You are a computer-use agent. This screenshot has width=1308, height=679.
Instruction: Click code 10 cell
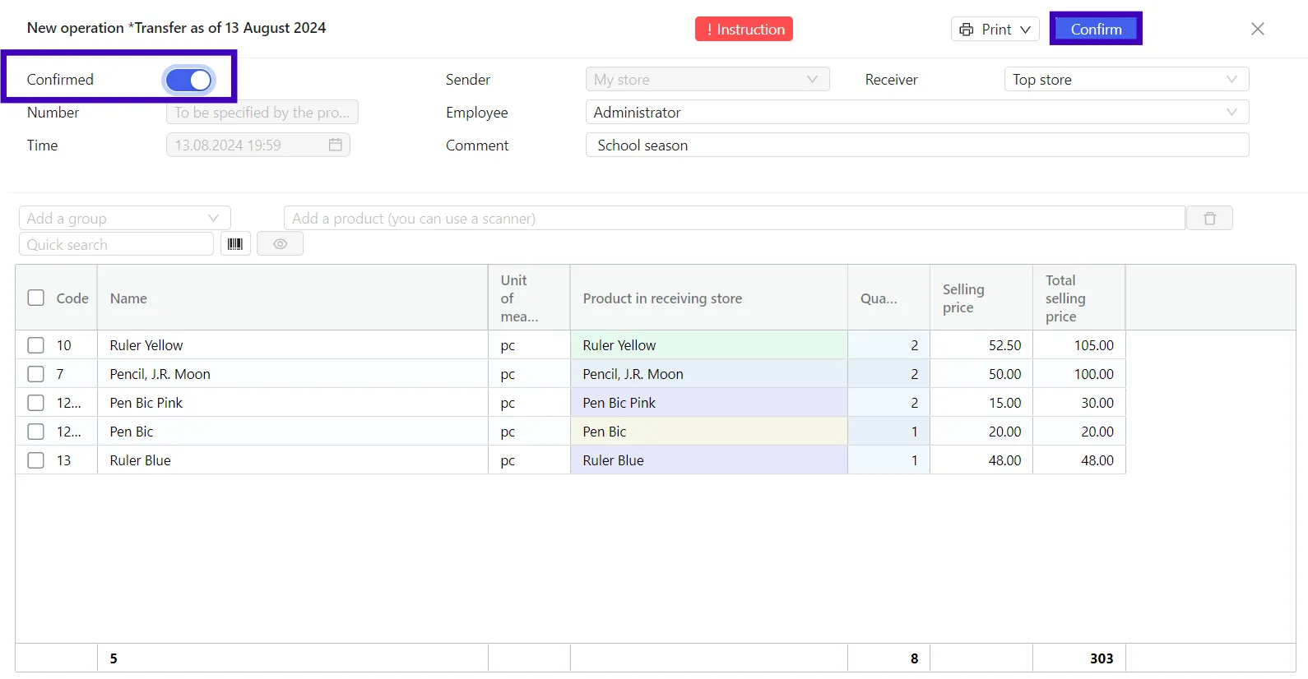click(x=64, y=345)
